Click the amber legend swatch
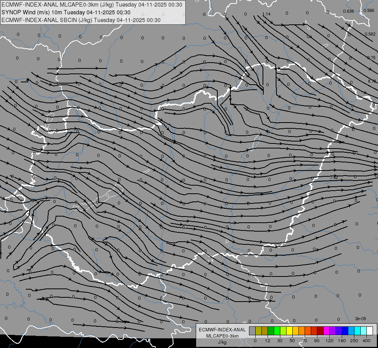378x348 pixels. (295, 331)
